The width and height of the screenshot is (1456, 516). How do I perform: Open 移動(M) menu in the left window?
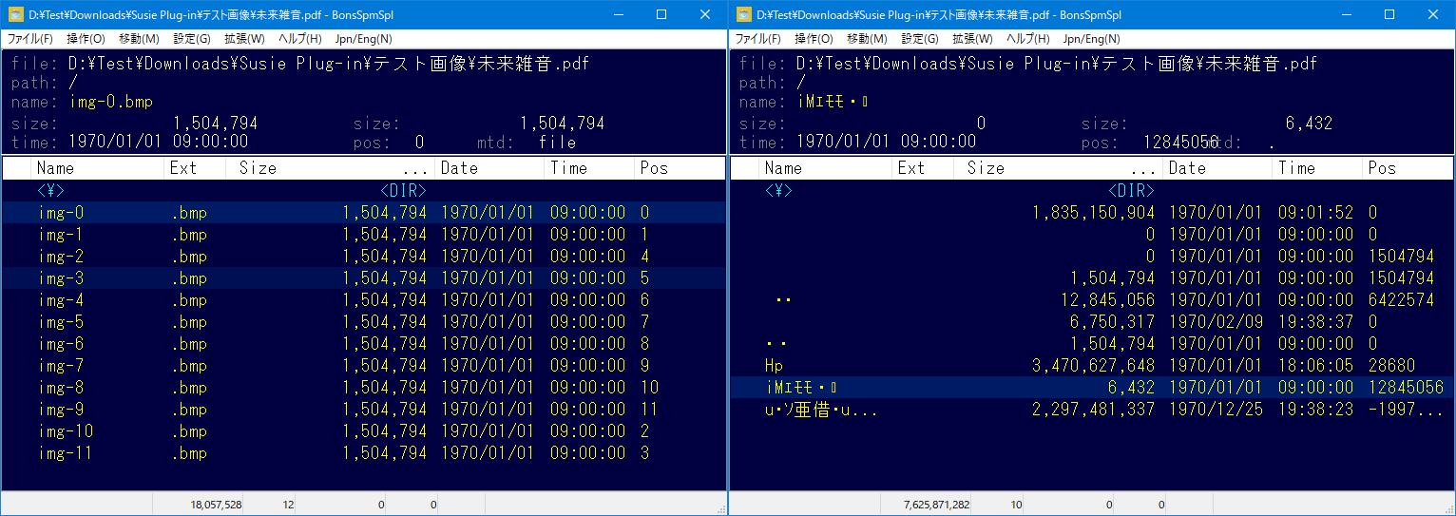139,39
